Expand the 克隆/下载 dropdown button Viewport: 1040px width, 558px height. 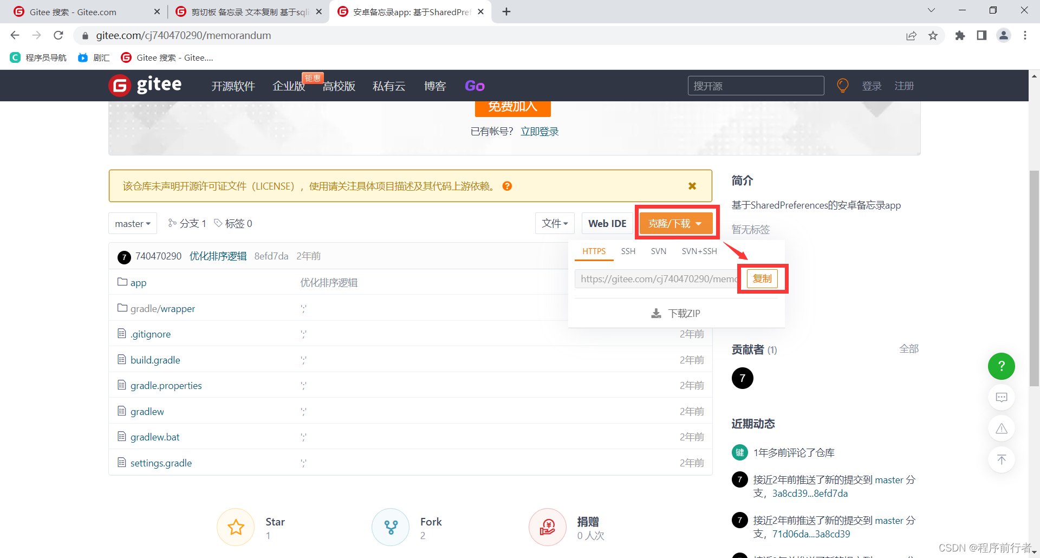point(675,224)
